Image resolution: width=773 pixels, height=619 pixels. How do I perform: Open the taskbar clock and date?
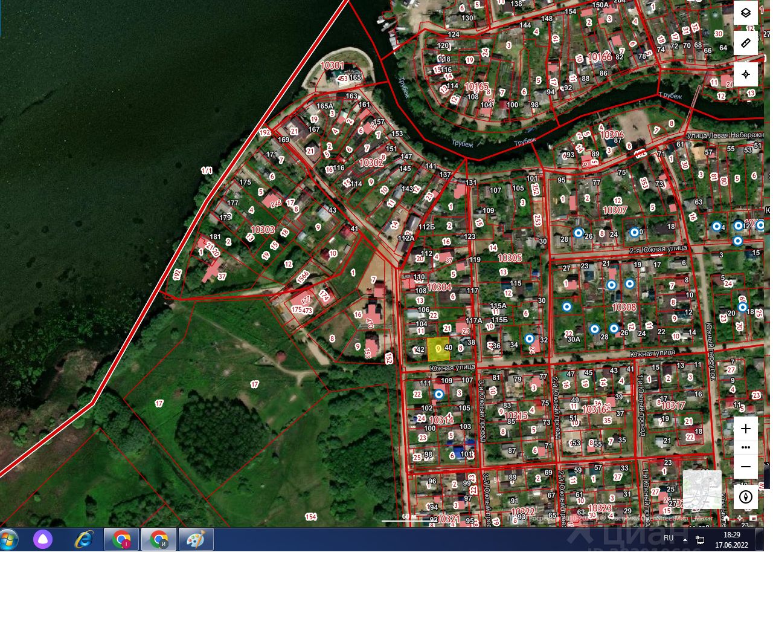[x=731, y=540]
